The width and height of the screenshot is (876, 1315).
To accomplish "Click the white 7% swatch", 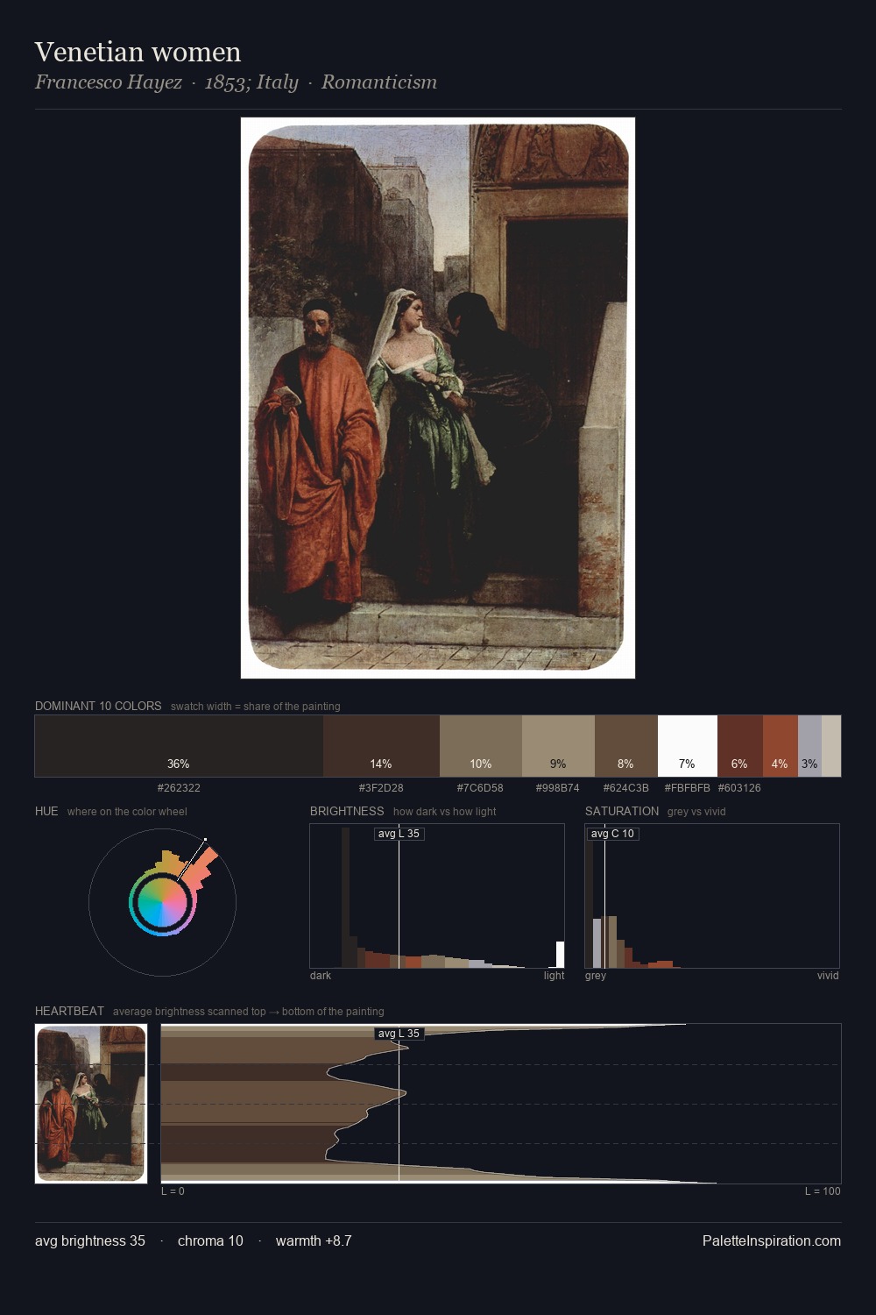I will 688,746.
